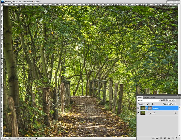Screen dimensions: 181x140
Task: Open layer styles fx menu
Action: pos(157,138)
